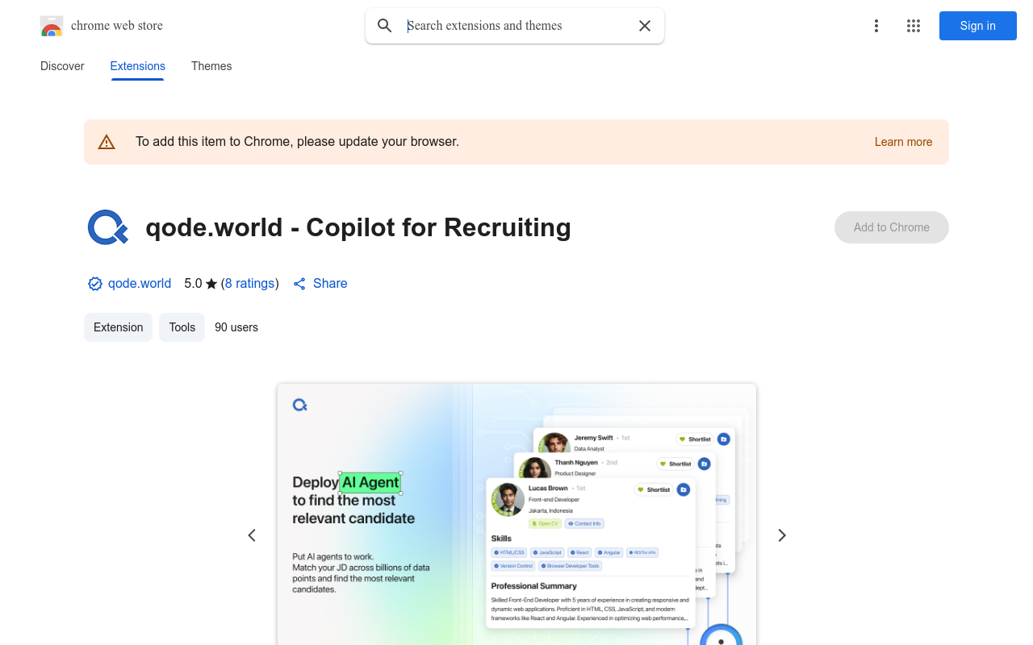Open the three-dot more options menu
1033x645 pixels.
pos(876,26)
